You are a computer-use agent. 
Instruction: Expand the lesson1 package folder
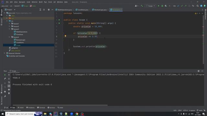9,24
